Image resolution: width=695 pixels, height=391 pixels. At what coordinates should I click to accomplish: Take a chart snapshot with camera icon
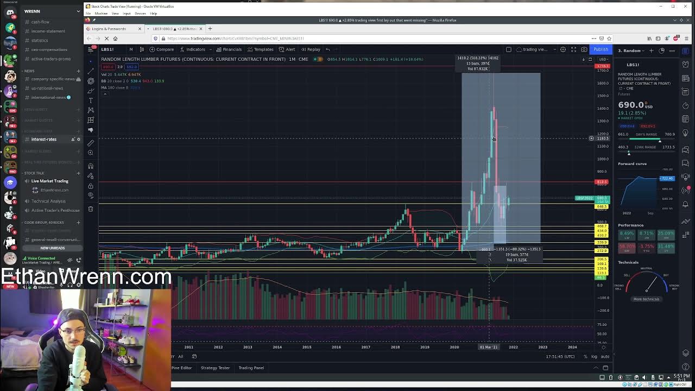click(x=584, y=49)
